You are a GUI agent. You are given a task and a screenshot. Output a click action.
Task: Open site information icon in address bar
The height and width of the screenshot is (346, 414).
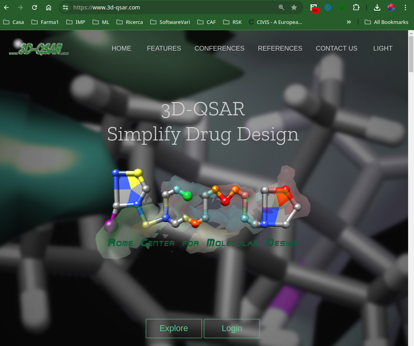(x=65, y=7)
